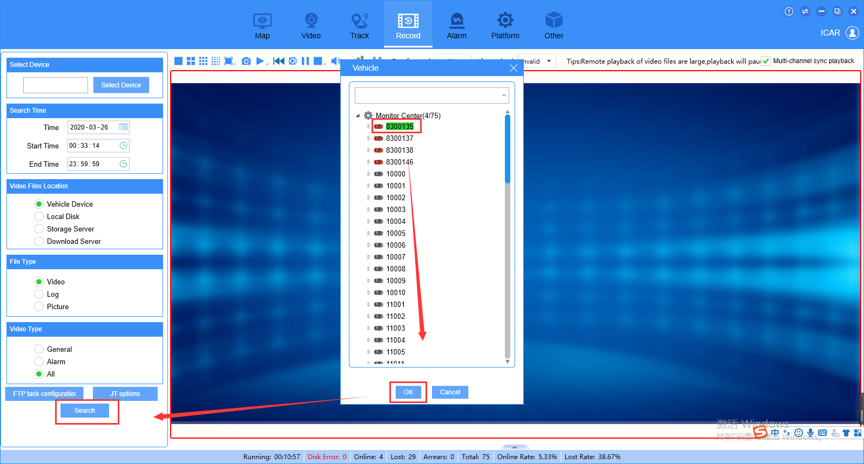The width and height of the screenshot is (864, 464).
Task: Go to the Alarm tab
Action: point(457,26)
